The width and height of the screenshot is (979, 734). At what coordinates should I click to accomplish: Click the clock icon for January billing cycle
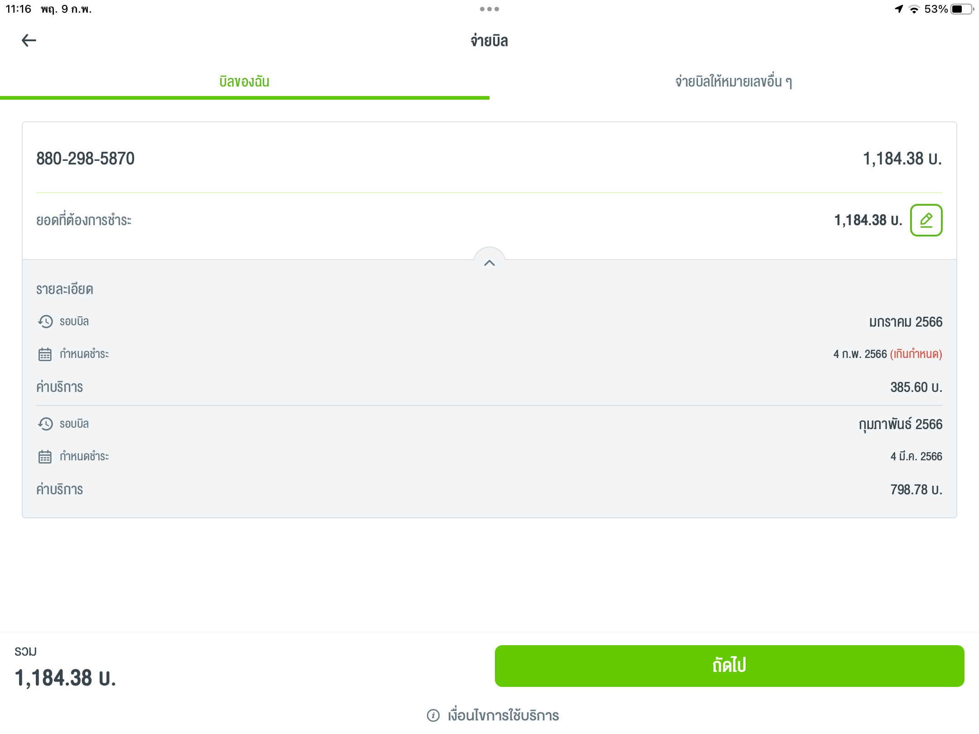pyautogui.click(x=45, y=322)
